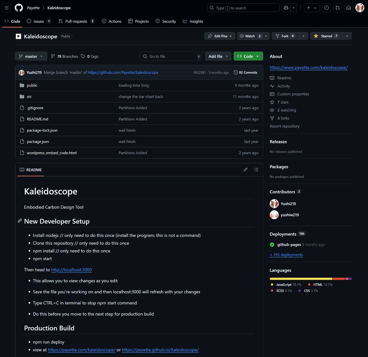View the 7 stars link
This screenshot has width=368, height=357.
(x=279, y=102)
